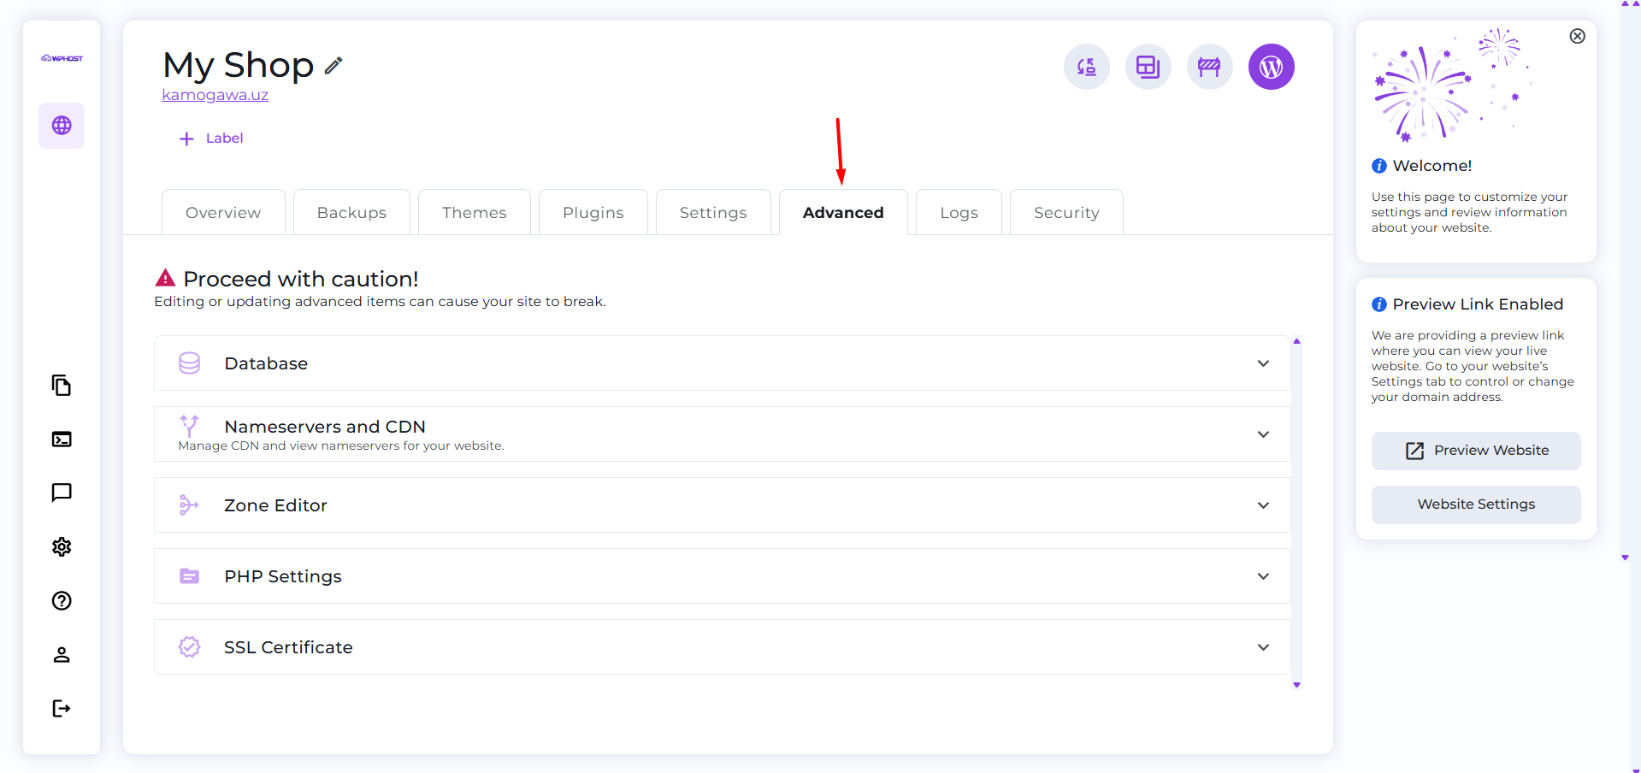
Task: Open the user account icon in the sidebar
Action: pyautogui.click(x=62, y=655)
